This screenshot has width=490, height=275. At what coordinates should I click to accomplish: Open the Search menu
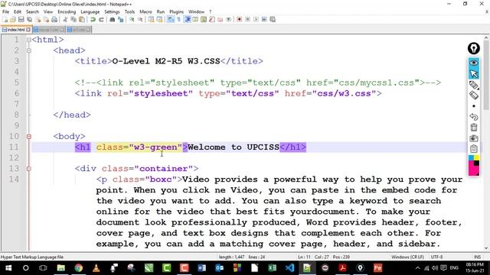[32, 11]
